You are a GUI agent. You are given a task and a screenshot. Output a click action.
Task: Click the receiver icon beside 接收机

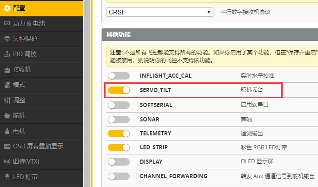[7, 70]
